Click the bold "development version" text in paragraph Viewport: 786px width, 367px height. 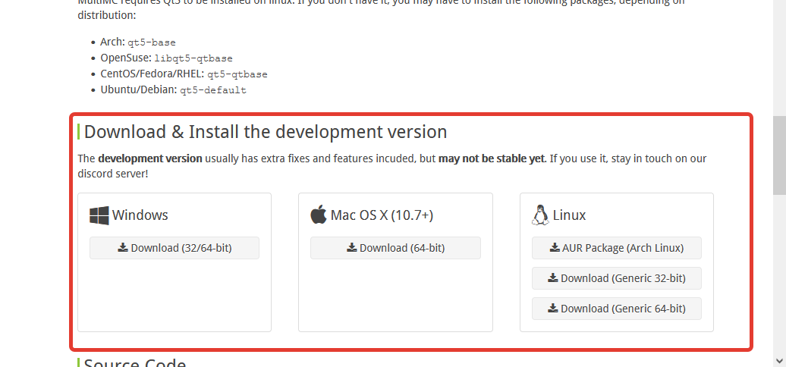coord(150,158)
